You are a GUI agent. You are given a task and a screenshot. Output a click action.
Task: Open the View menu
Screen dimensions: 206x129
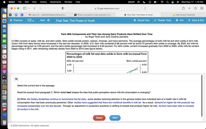pyautogui.click(x=34, y=2)
